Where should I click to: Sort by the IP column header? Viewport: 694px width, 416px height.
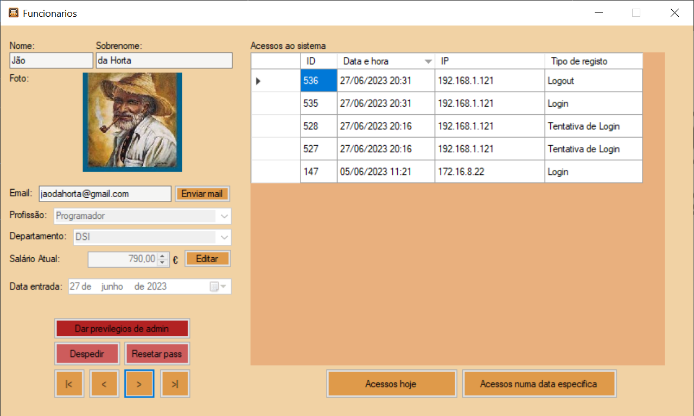[x=489, y=61]
